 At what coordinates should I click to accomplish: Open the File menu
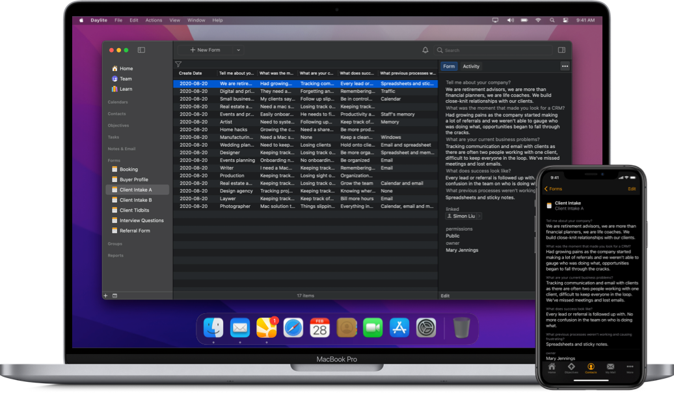[x=118, y=20]
